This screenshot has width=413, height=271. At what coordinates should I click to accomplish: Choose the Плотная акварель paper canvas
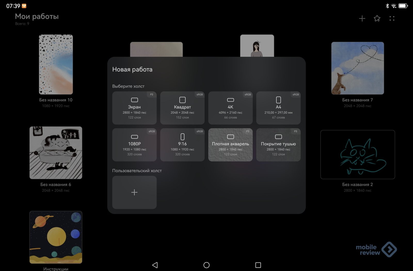coord(230,145)
